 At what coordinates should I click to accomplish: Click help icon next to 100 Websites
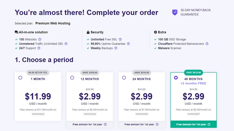coord(40,39)
